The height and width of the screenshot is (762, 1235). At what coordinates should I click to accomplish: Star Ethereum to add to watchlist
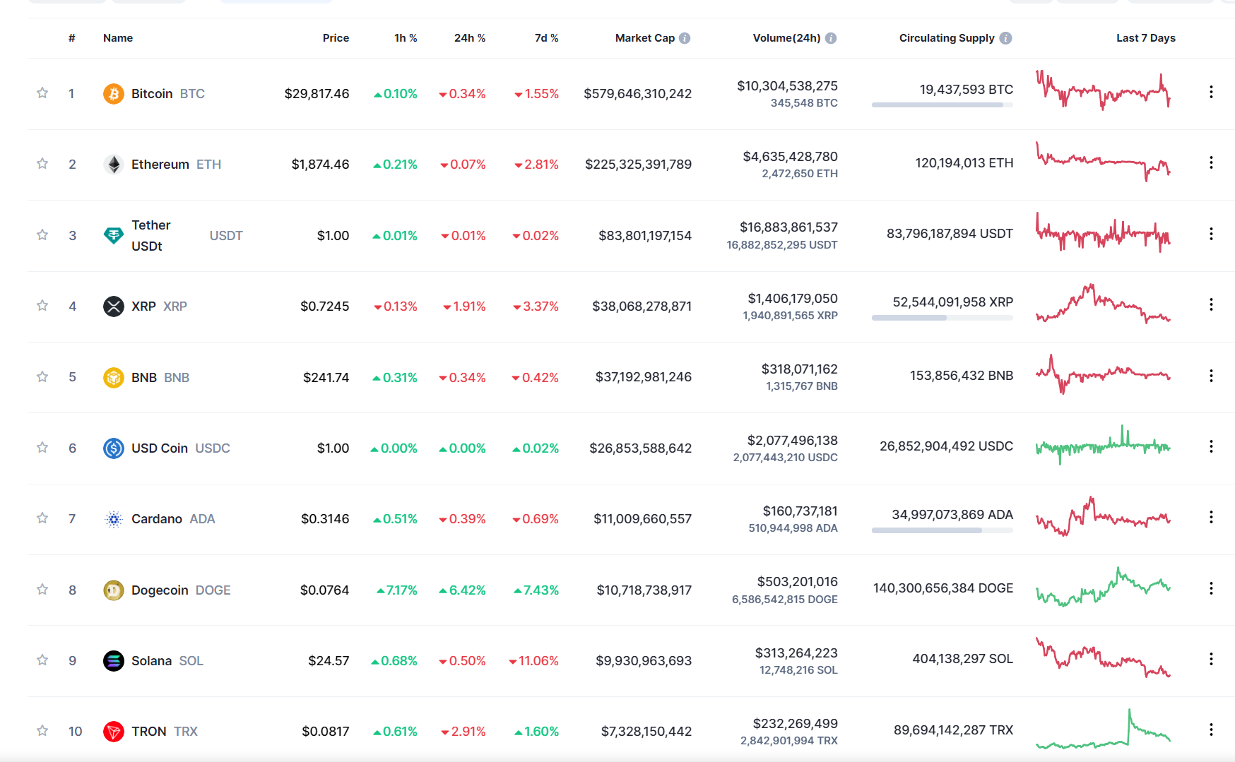click(x=42, y=164)
